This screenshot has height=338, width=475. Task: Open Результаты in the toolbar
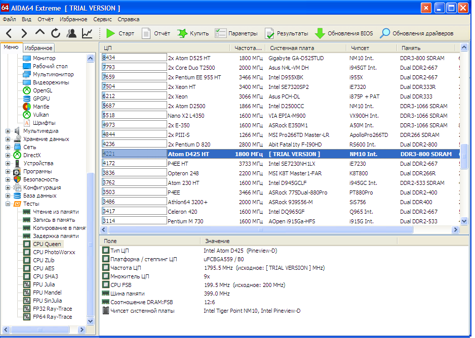click(287, 33)
